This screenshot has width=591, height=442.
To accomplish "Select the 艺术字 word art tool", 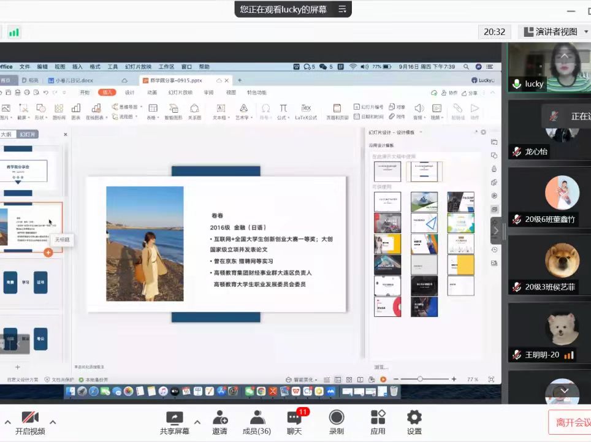I will tap(242, 111).
